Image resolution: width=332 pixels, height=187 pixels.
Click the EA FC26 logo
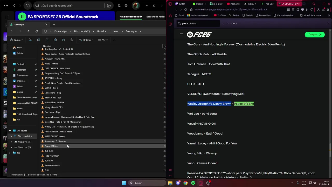tap(199, 35)
